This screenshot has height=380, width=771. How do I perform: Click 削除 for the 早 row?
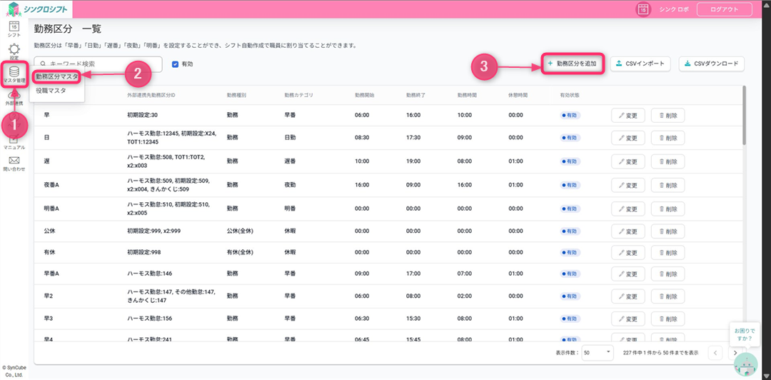click(x=667, y=116)
